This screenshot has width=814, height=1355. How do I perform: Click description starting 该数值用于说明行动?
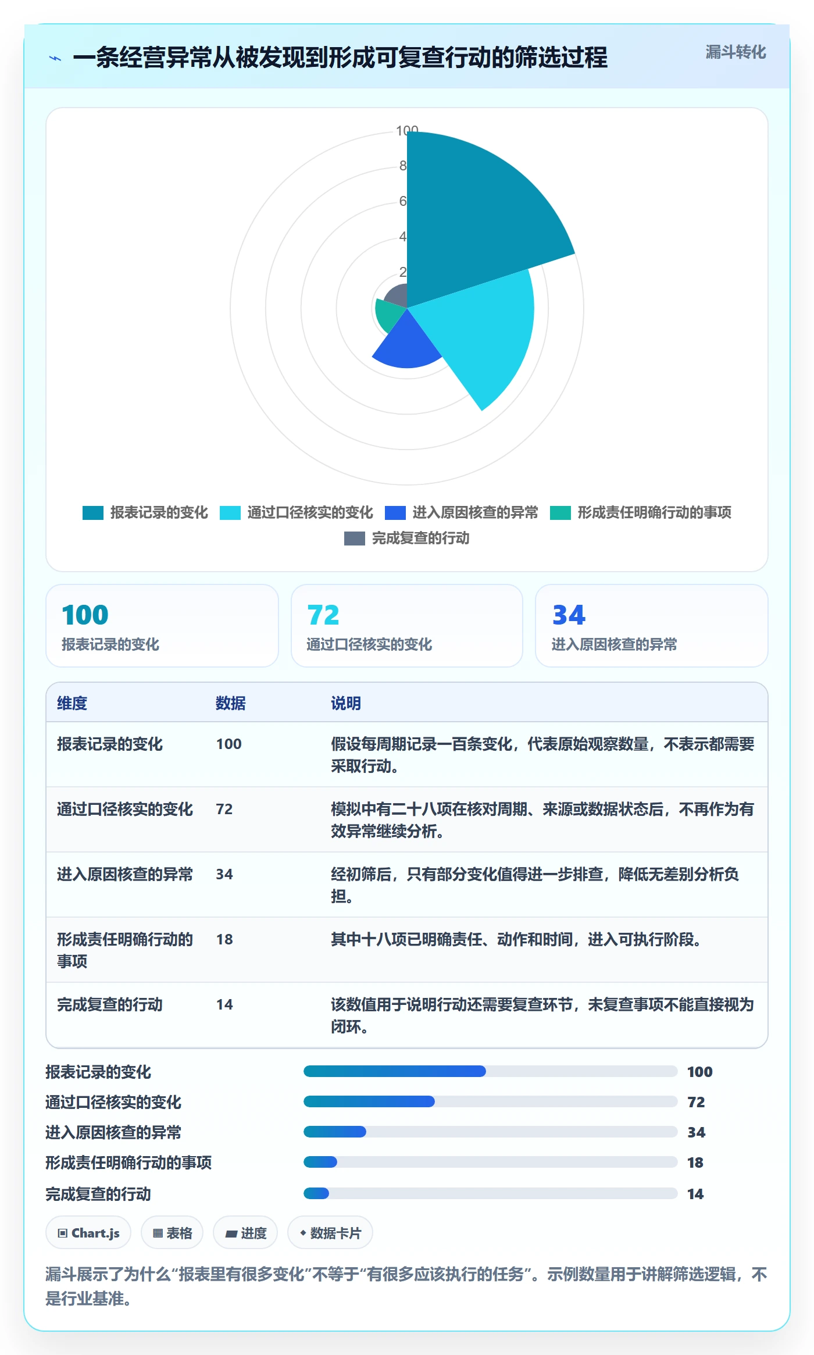[542, 1015]
